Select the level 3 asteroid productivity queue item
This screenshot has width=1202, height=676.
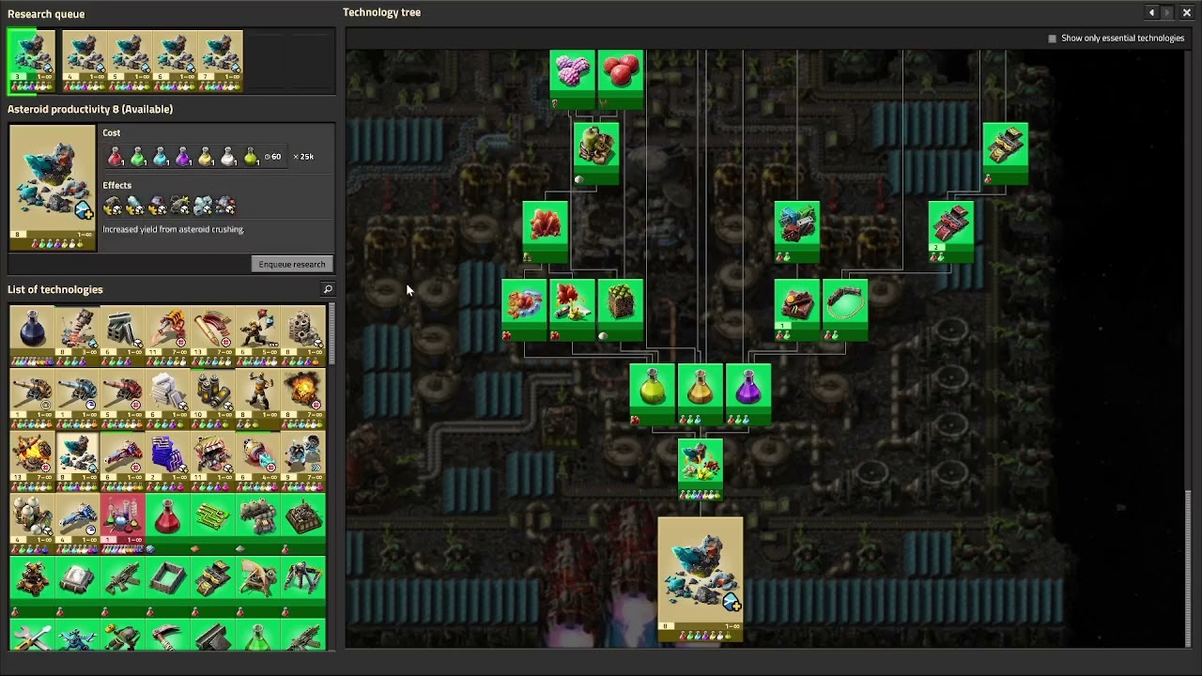click(x=31, y=62)
